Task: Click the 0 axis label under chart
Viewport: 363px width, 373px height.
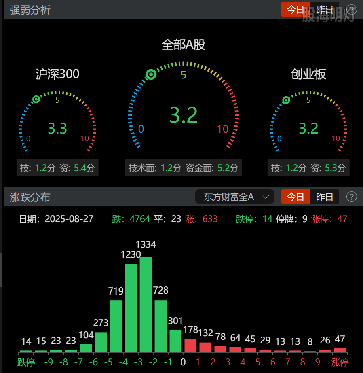Action: tap(183, 362)
